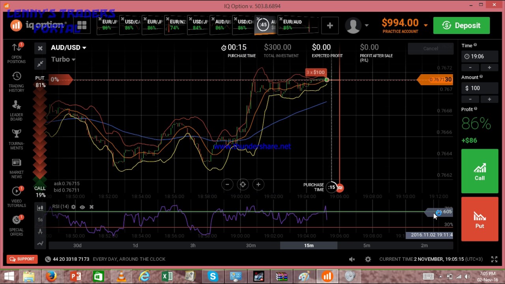Change the 5s candle interval
505x284 pixels.
[40, 219]
